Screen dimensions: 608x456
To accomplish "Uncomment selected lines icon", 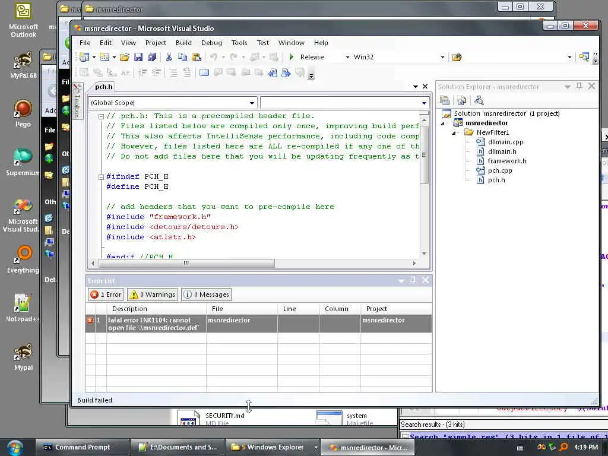I will pos(187,72).
